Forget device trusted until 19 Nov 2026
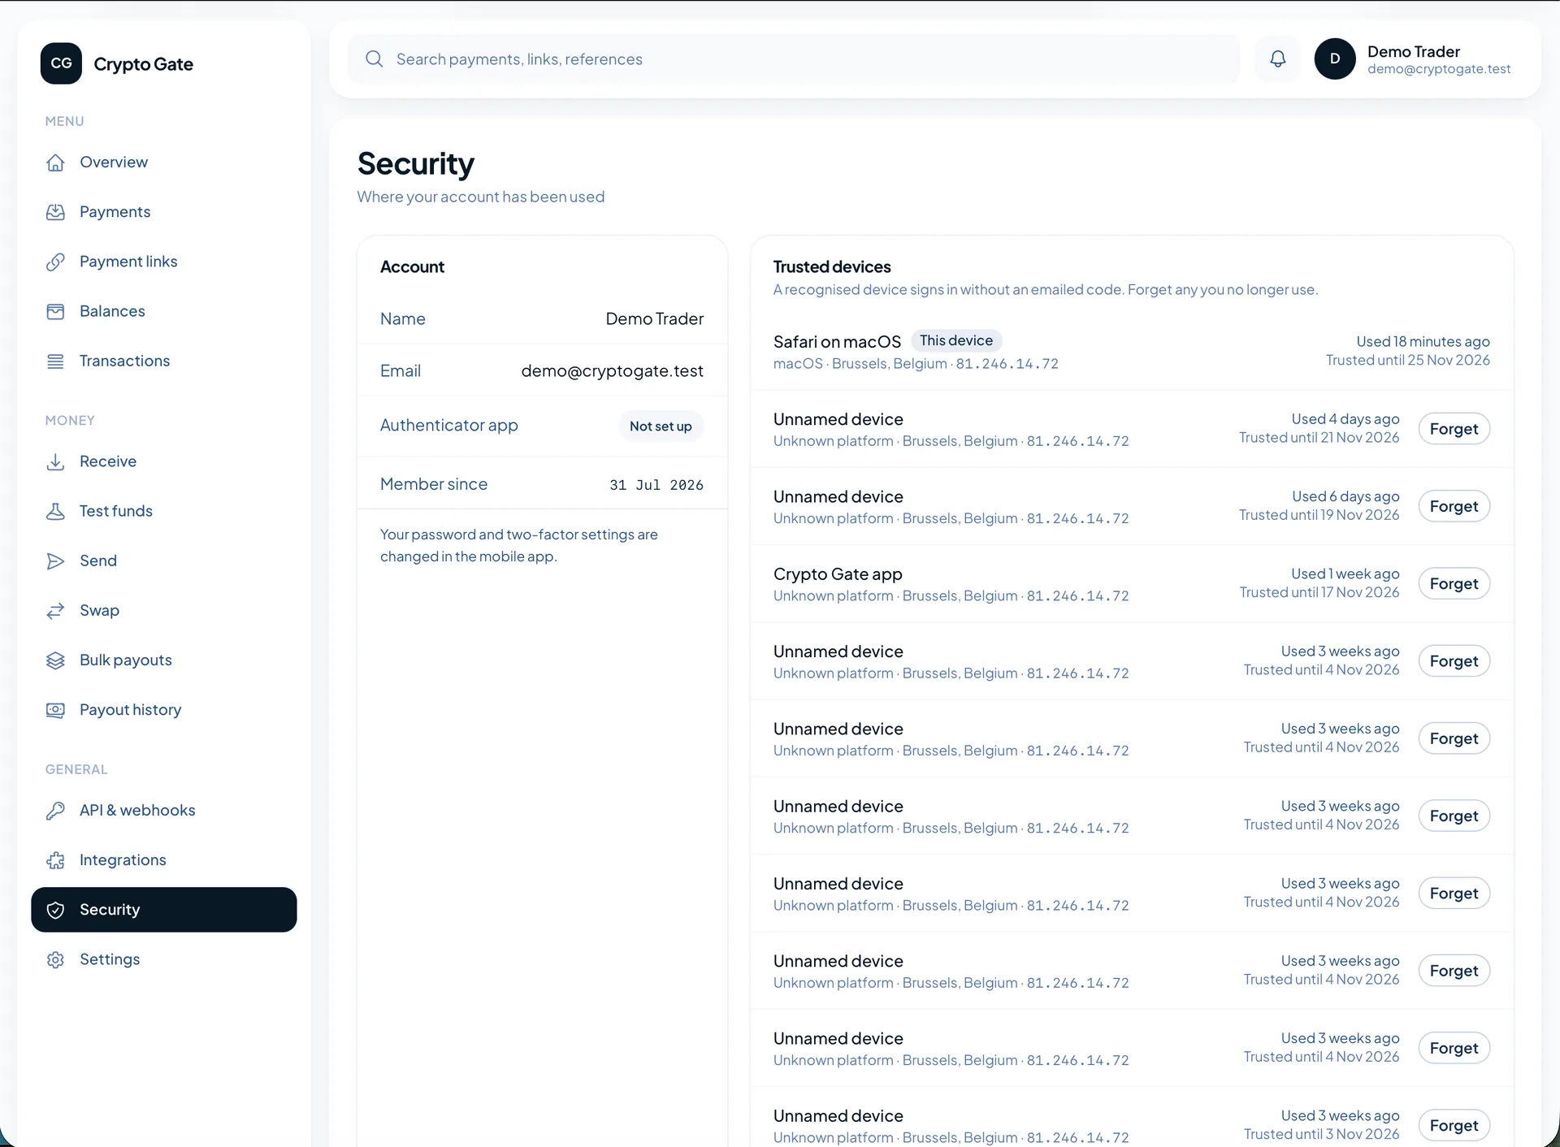This screenshot has width=1560, height=1147. click(1454, 506)
